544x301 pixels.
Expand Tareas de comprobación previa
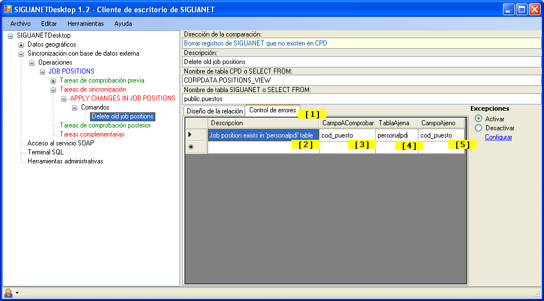coord(53,81)
